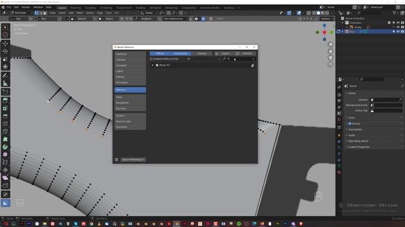This screenshot has width=405, height=227.
Task: Switch to vertex select mode
Action: pyautogui.click(x=37, y=13)
